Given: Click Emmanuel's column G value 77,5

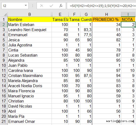Looking at the screenshot, I should click(86, 35).
